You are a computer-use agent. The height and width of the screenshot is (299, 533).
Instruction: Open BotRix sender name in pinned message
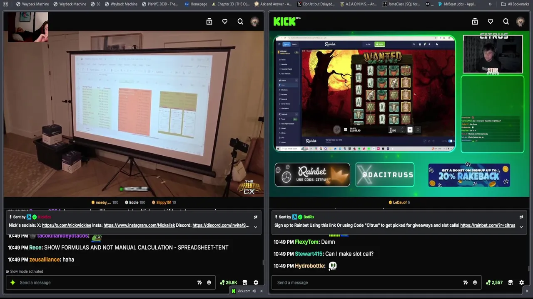pos(309,217)
